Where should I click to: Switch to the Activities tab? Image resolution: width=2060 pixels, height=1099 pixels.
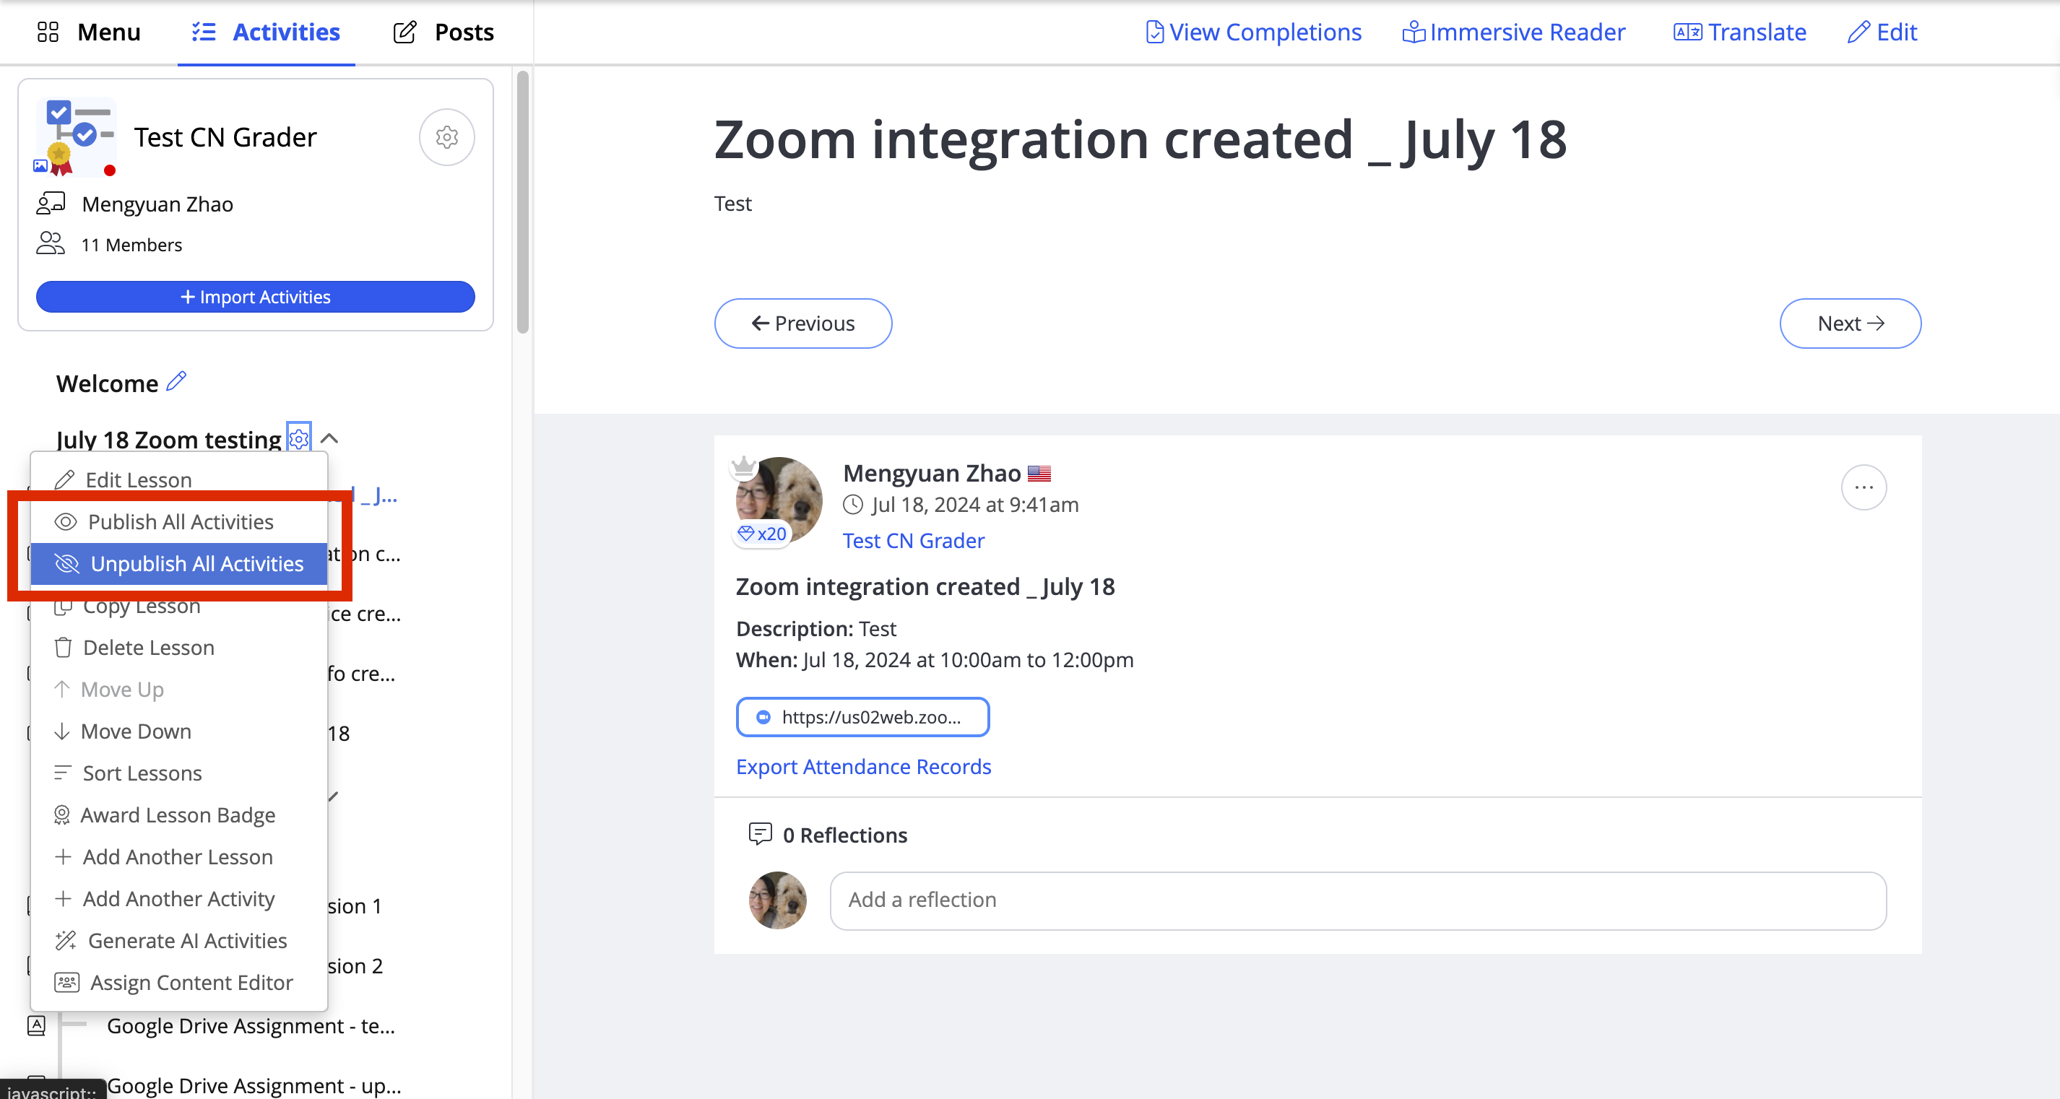(267, 32)
